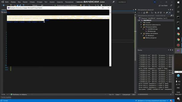182x102 pixels.
Task: Expand the Ссылки node
Action: [141, 23]
